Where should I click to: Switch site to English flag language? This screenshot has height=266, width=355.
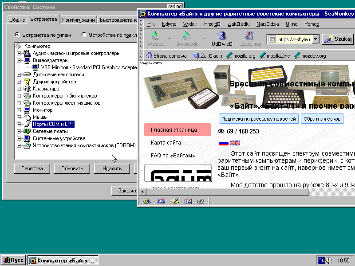235,143
